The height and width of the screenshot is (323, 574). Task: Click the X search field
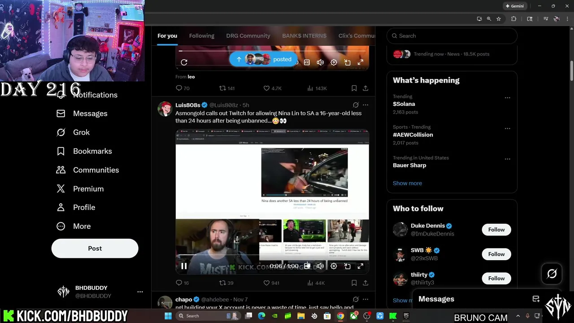[452, 36]
